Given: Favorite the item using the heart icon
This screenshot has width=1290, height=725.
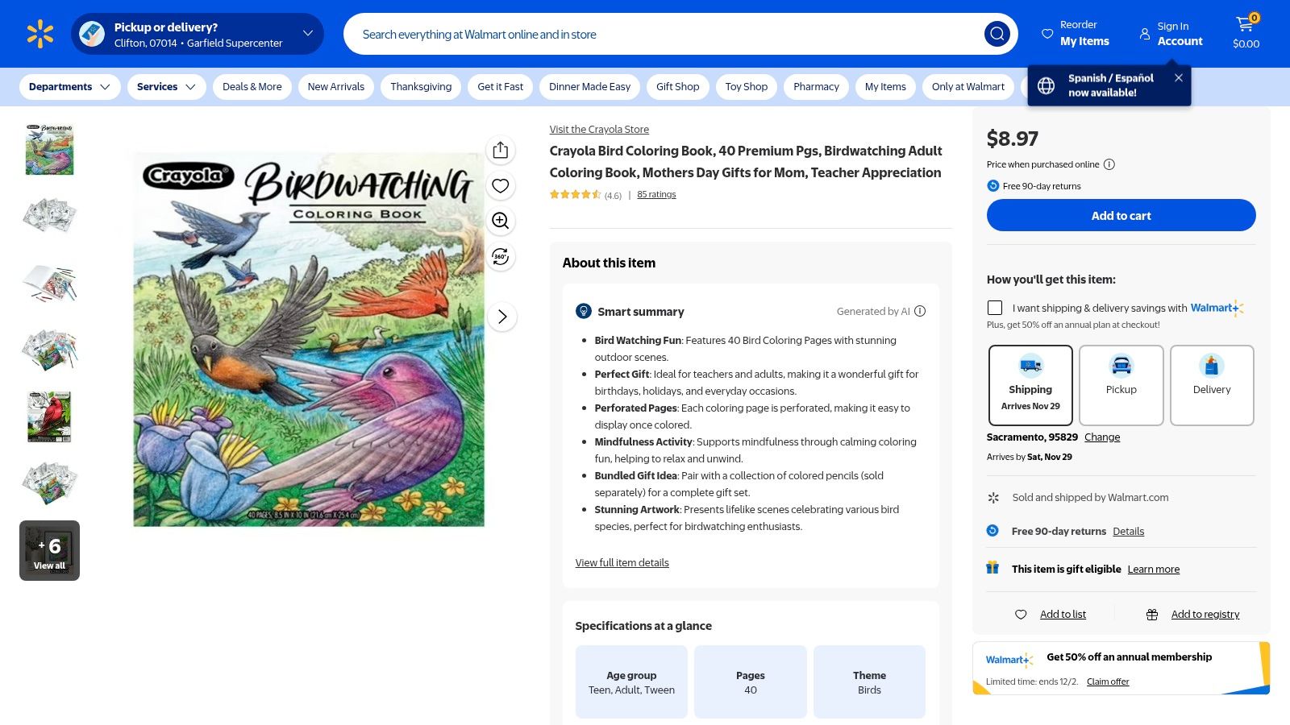Looking at the screenshot, I should (x=500, y=185).
